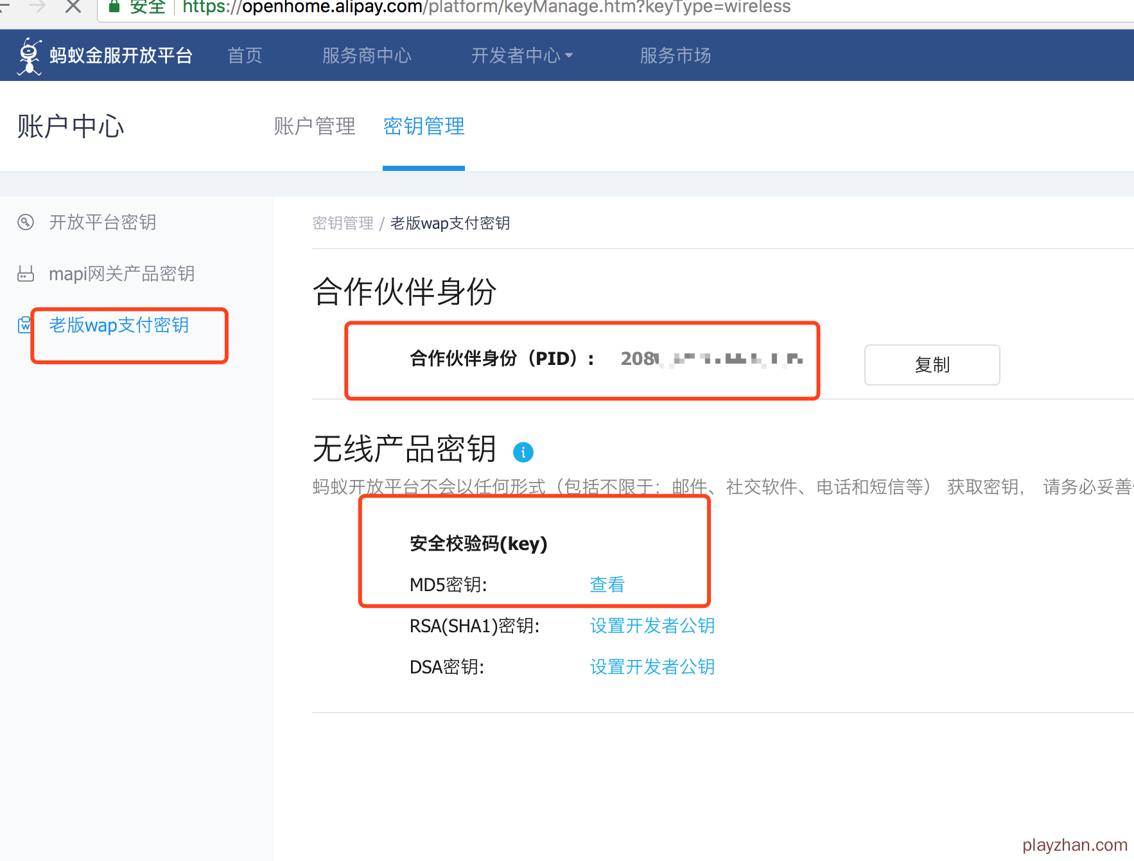Select the 密钥管理 tab
Viewport: 1134px width, 861px height.
424,126
